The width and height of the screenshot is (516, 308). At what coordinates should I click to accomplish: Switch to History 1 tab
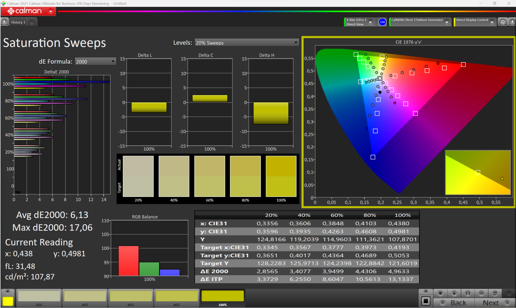click(x=18, y=22)
